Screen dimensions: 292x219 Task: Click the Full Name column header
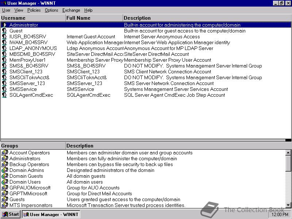[94, 18]
